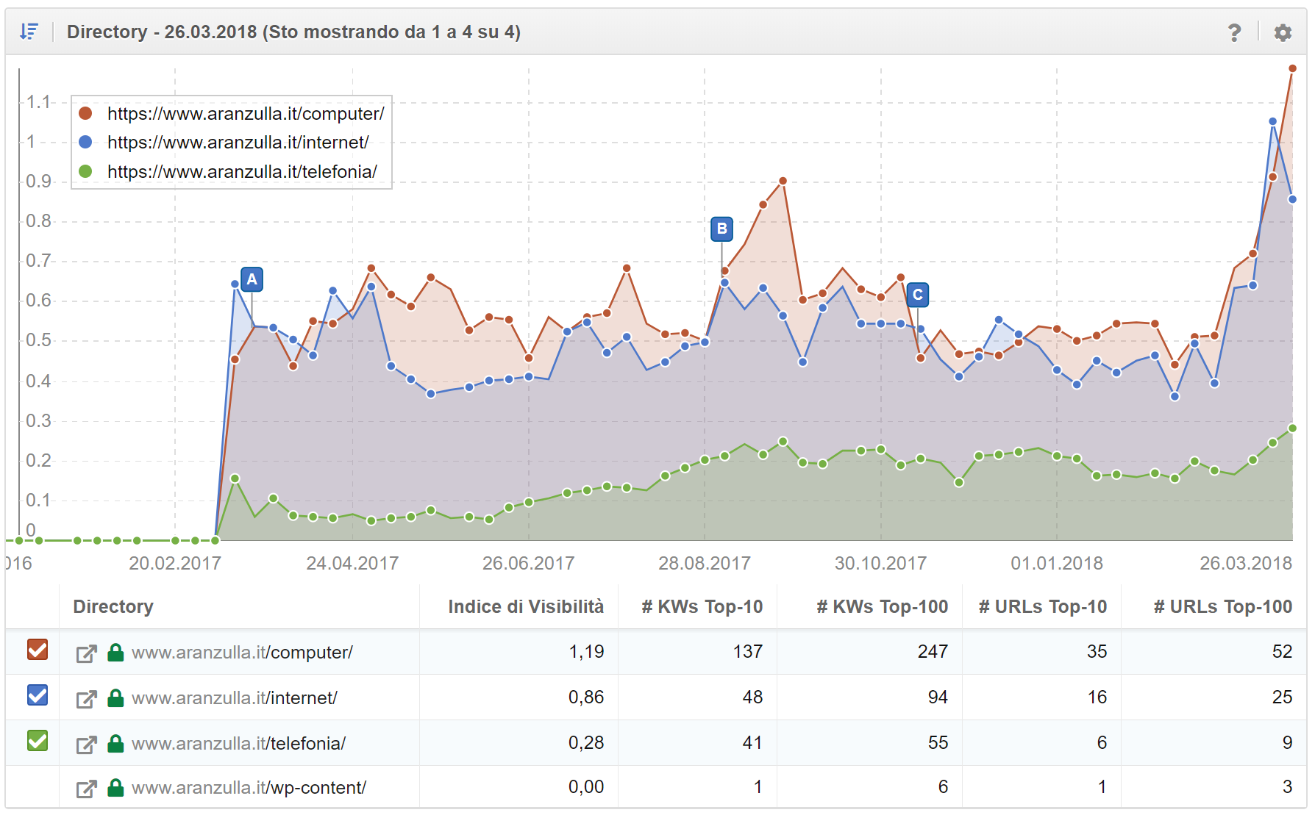Click visibility value 0,00
1315x818 pixels.
[586, 787]
